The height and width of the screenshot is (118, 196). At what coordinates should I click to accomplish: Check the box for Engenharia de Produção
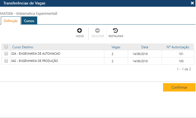pyautogui.click(x=6, y=61)
